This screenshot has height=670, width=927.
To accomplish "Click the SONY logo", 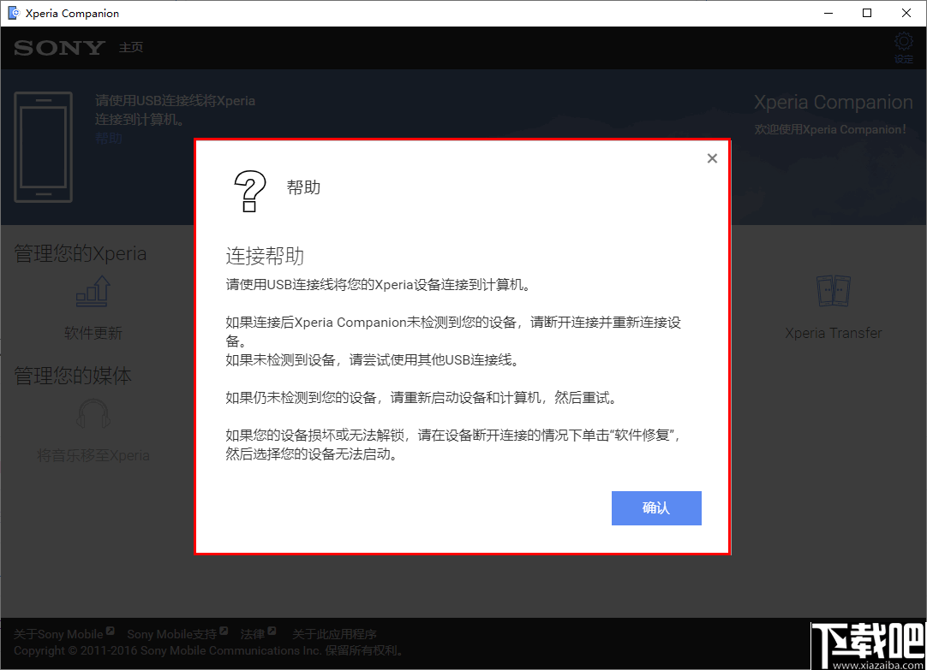I will 58,48.
